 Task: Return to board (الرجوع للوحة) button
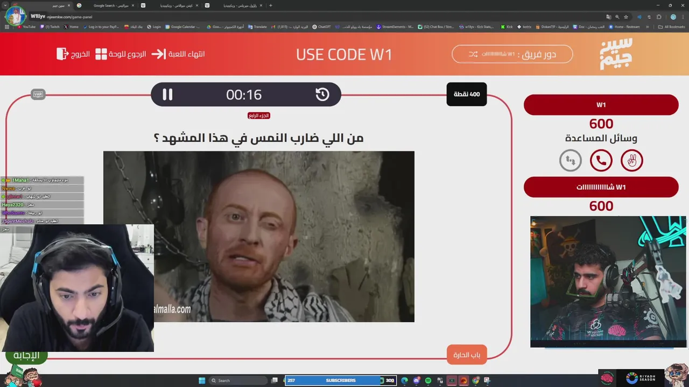click(x=121, y=54)
